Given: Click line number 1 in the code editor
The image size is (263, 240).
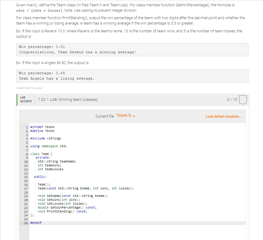Looking at the screenshot, I should pos(27,127).
